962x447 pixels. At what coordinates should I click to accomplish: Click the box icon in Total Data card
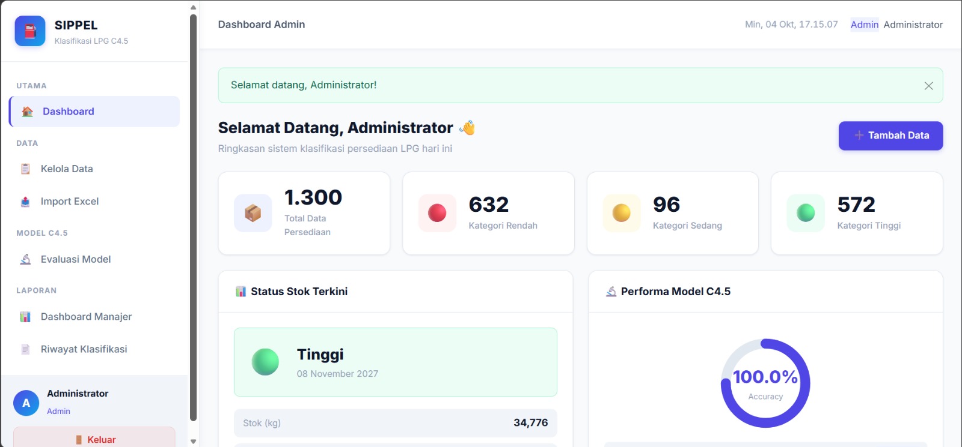coord(253,213)
